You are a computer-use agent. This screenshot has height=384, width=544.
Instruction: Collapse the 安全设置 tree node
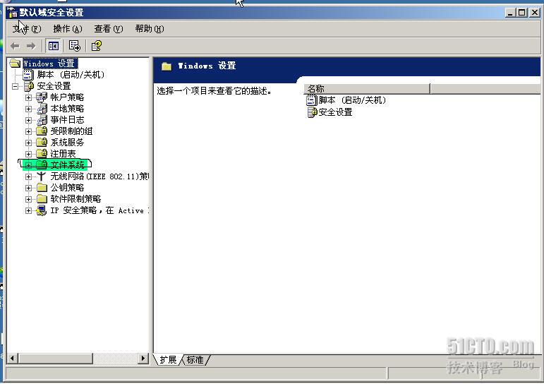(x=15, y=86)
